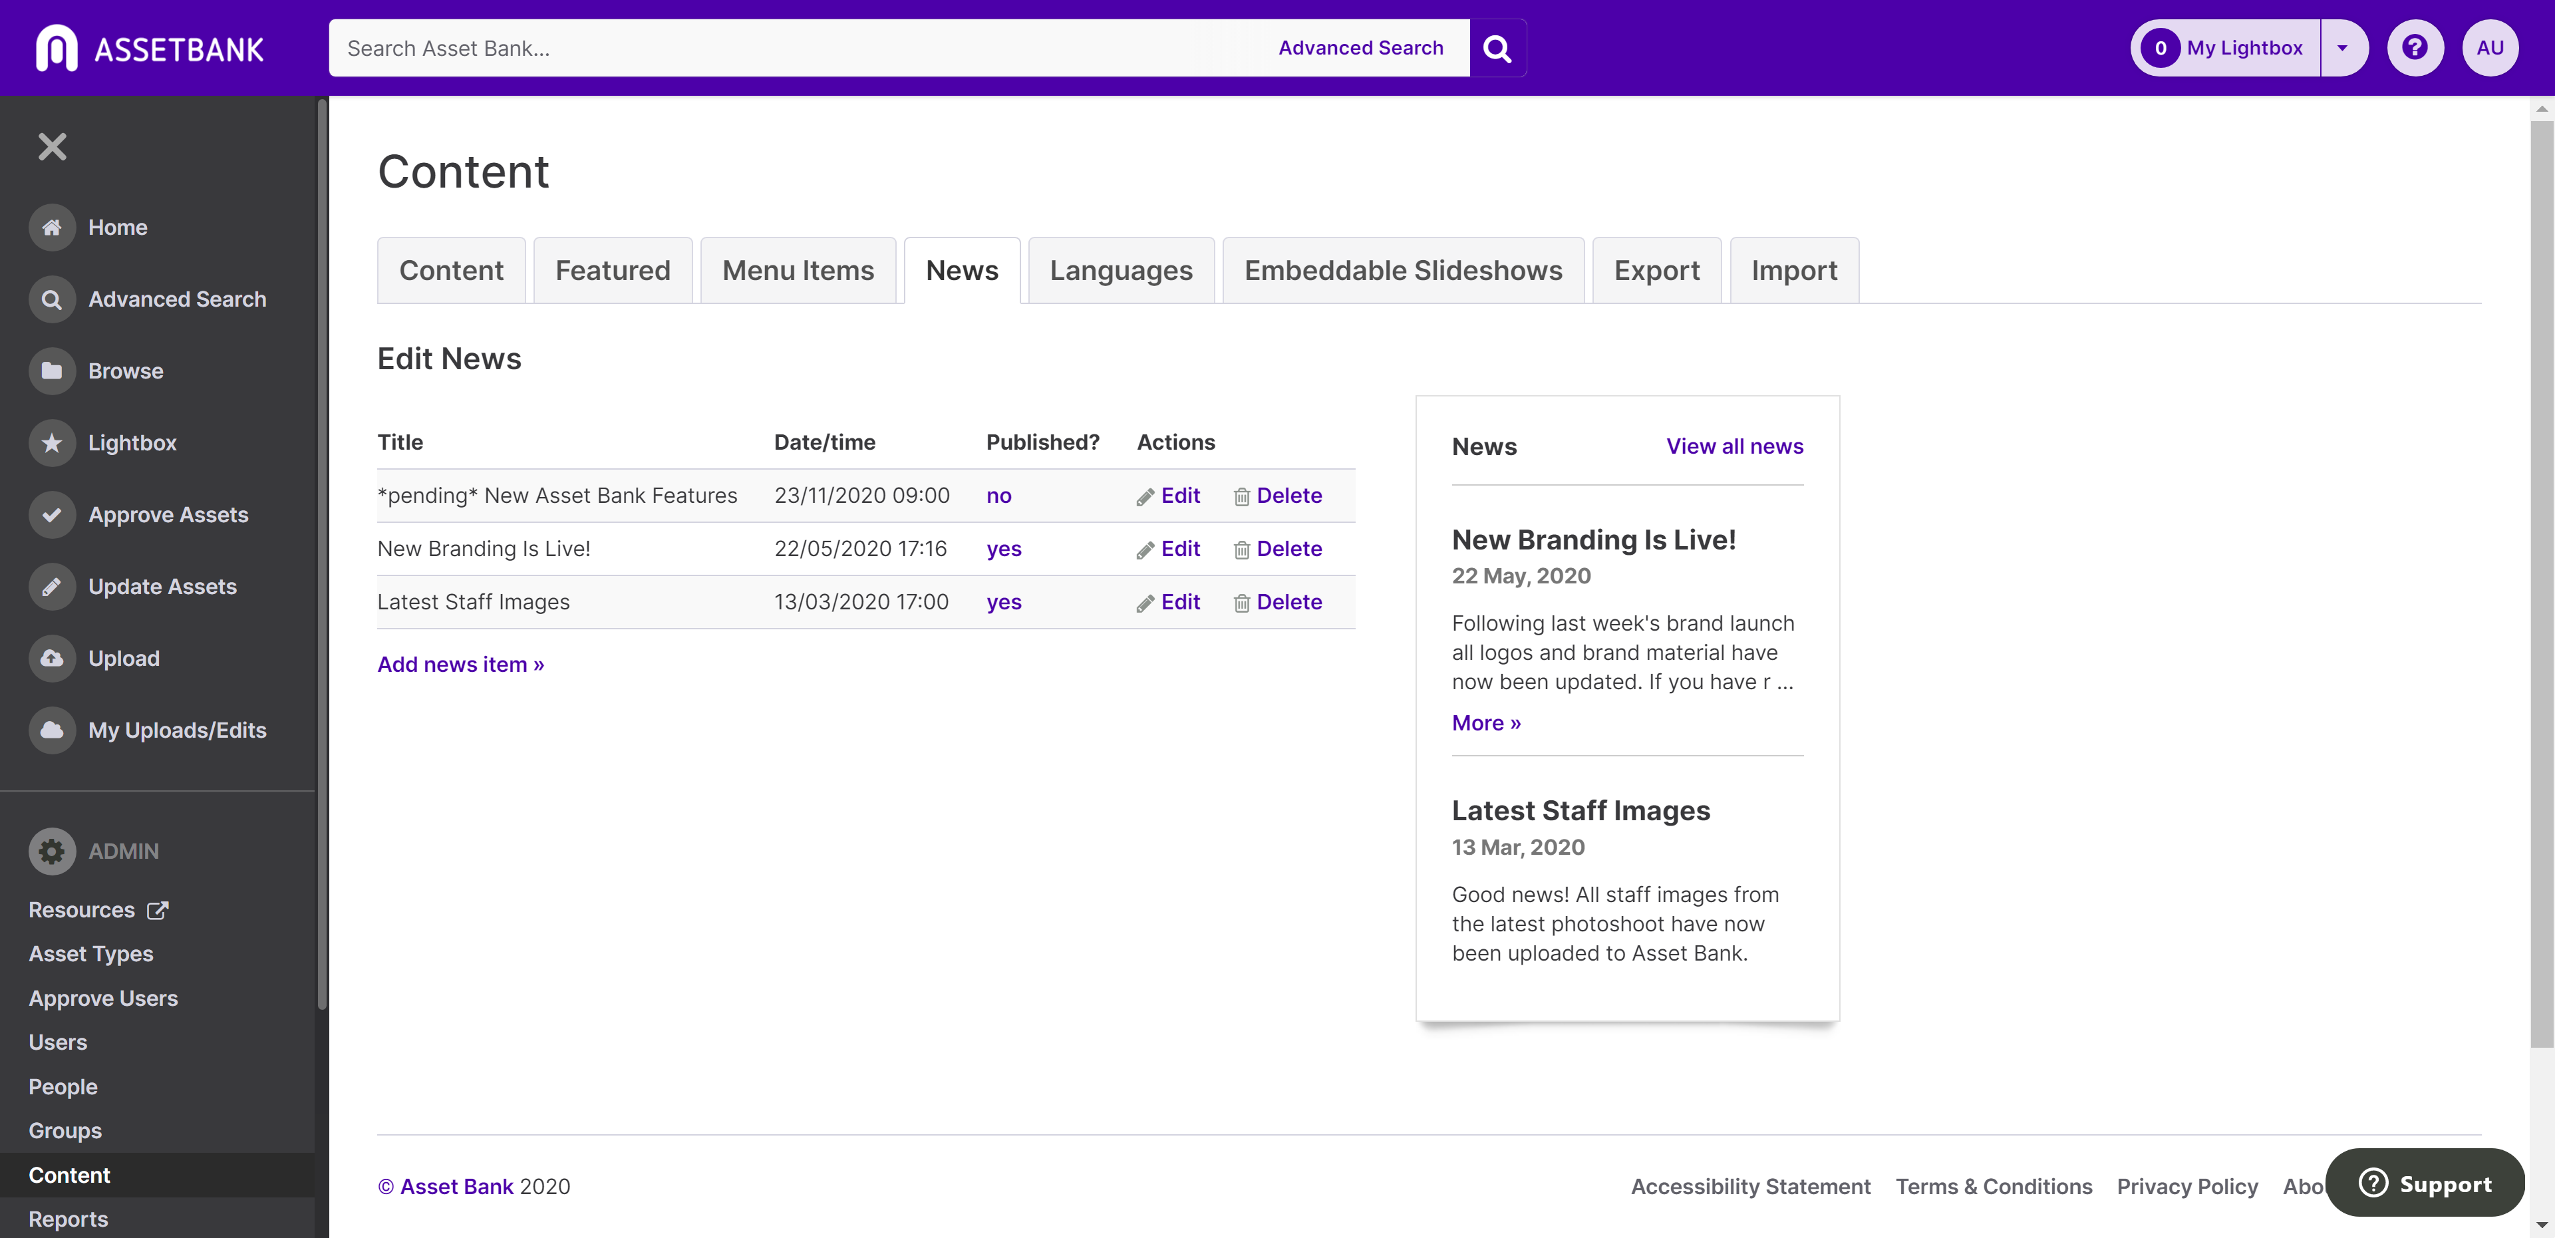Click the Asset Bank copyright link
This screenshot has width=2555, height=1238.
(x=445, y=1186)
